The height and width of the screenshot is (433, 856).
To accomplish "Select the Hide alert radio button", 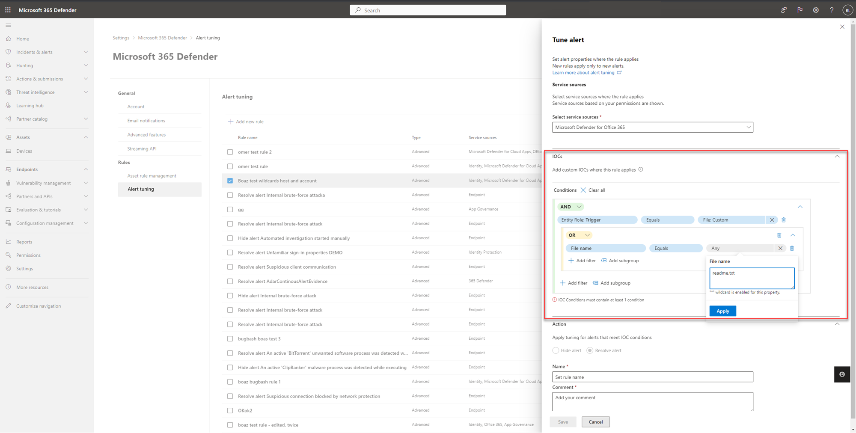I will (x=556, y=350).
